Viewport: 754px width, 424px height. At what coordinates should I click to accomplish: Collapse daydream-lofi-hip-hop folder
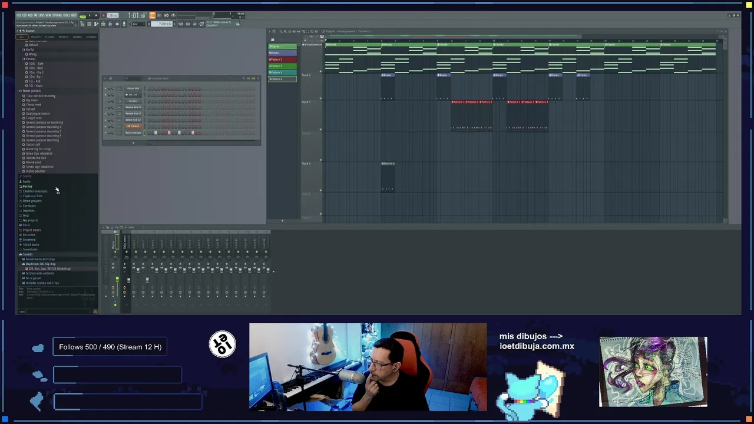click(x=40, y=264)
